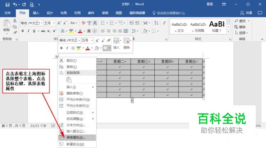Click ribbon text highlight color button
The height and width of the screenshot is (148, 266).
71,31
